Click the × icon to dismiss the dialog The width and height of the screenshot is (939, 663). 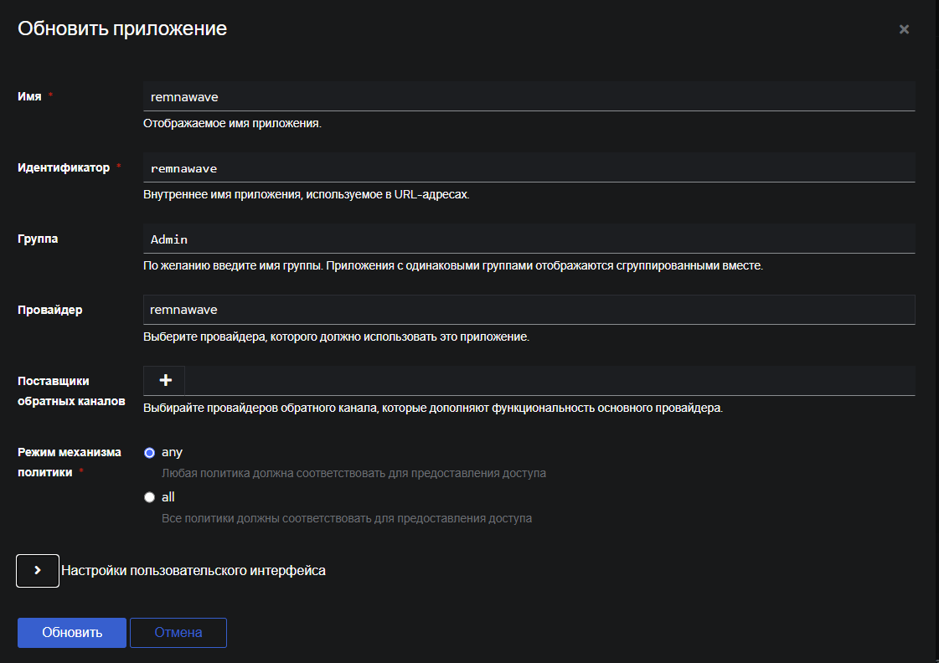pos(904,28)
